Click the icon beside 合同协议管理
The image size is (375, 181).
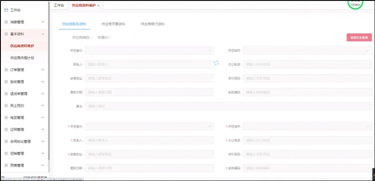coord(6,141)
